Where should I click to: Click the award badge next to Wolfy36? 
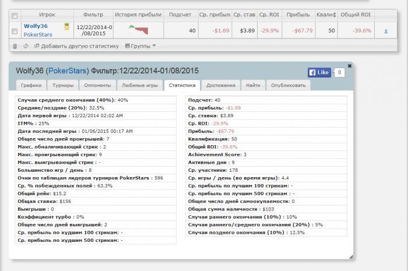coord(67,27)
